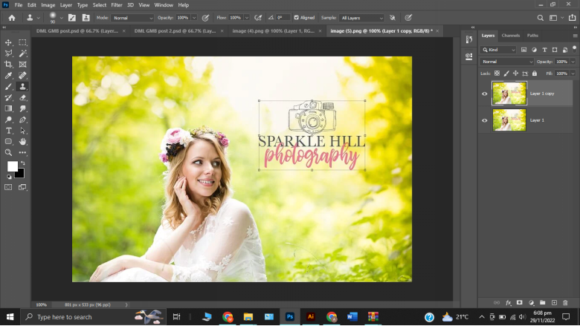Toggle pressure for opacity

tap(206, 18)
